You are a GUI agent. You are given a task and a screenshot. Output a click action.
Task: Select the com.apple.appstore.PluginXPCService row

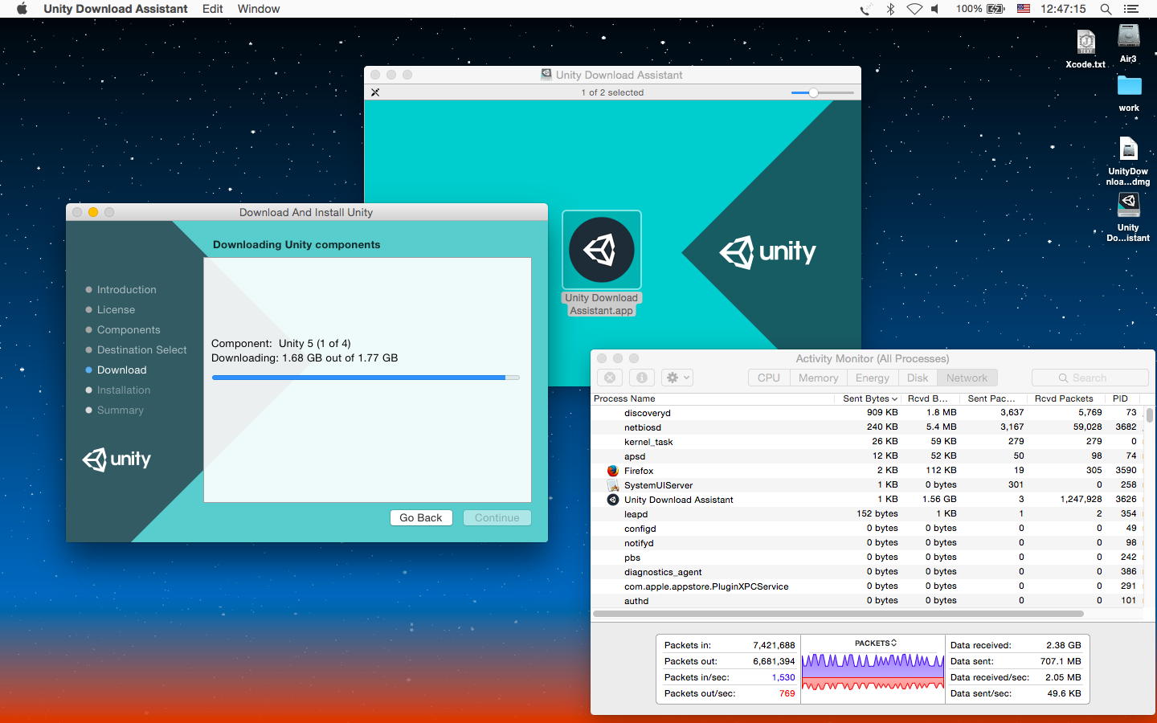pyautogui.click(x=868, y=586)
